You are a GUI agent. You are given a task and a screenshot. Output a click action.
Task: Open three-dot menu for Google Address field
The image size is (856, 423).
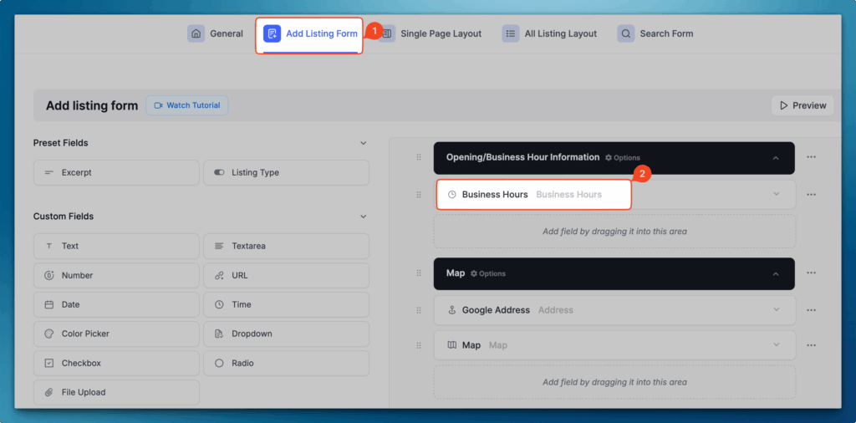[811, 310]
